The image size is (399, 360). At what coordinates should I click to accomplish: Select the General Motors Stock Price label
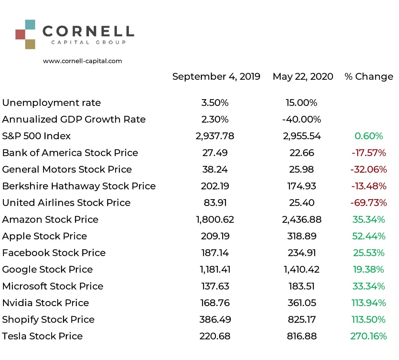67,170
